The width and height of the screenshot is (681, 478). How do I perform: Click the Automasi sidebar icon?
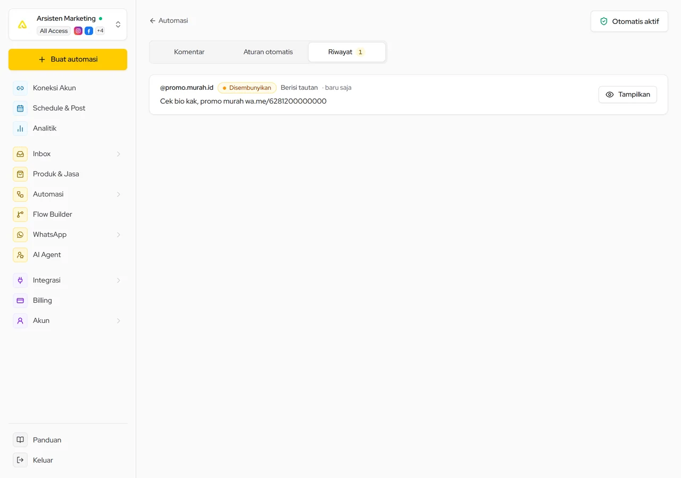point(20,194)
